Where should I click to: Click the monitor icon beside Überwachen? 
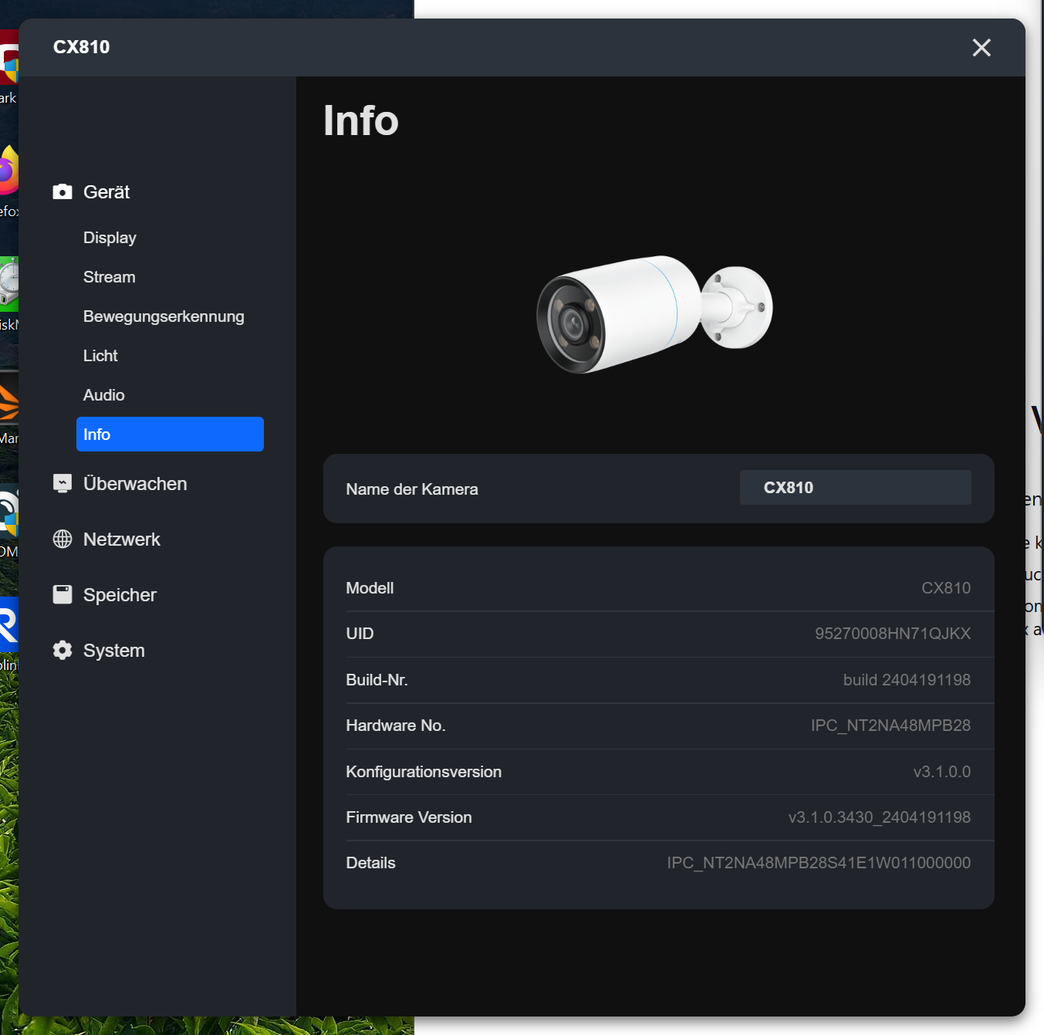tap(63, 484)
